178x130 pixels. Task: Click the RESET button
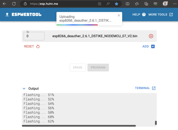coord(29,47)
